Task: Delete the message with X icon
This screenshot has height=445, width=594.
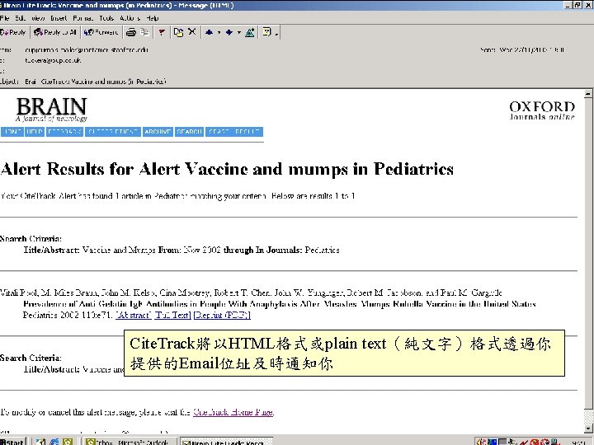Action: (192, 32)
